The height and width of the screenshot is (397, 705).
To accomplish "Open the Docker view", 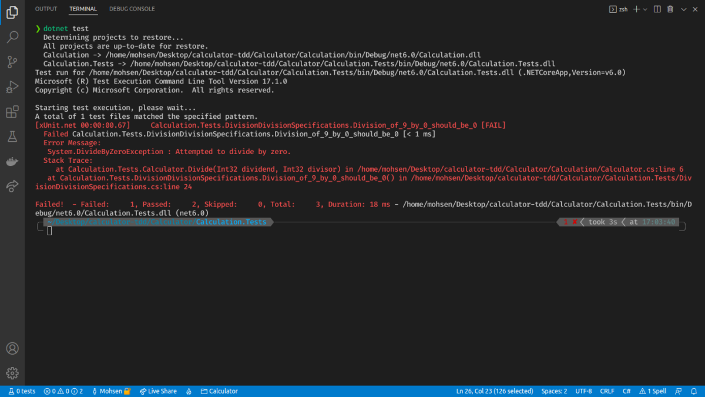I will point(12,161).
